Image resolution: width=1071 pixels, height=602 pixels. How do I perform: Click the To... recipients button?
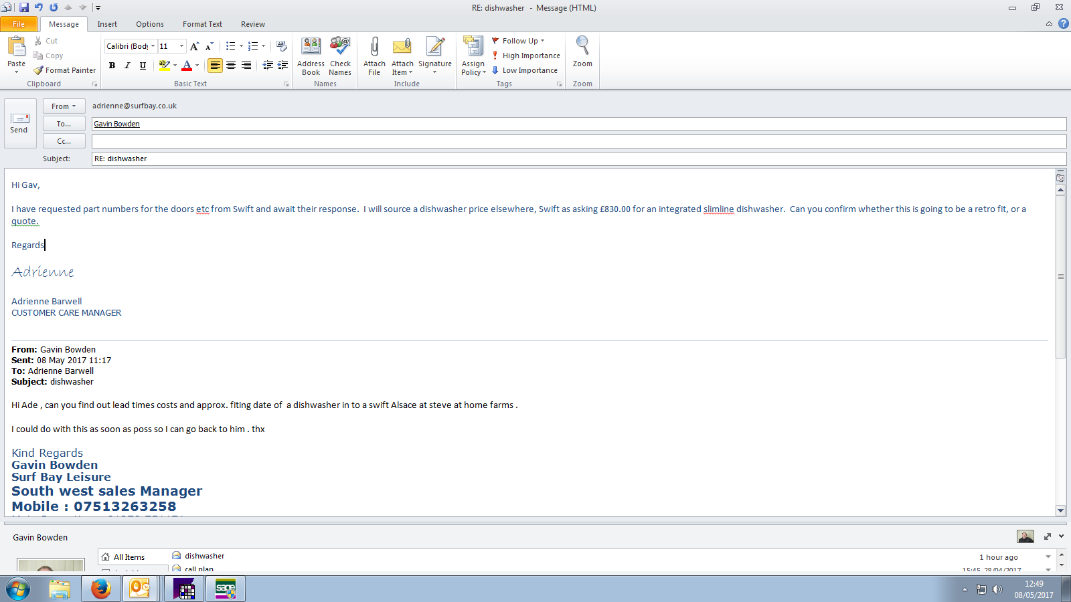click(x=64, y=124)
